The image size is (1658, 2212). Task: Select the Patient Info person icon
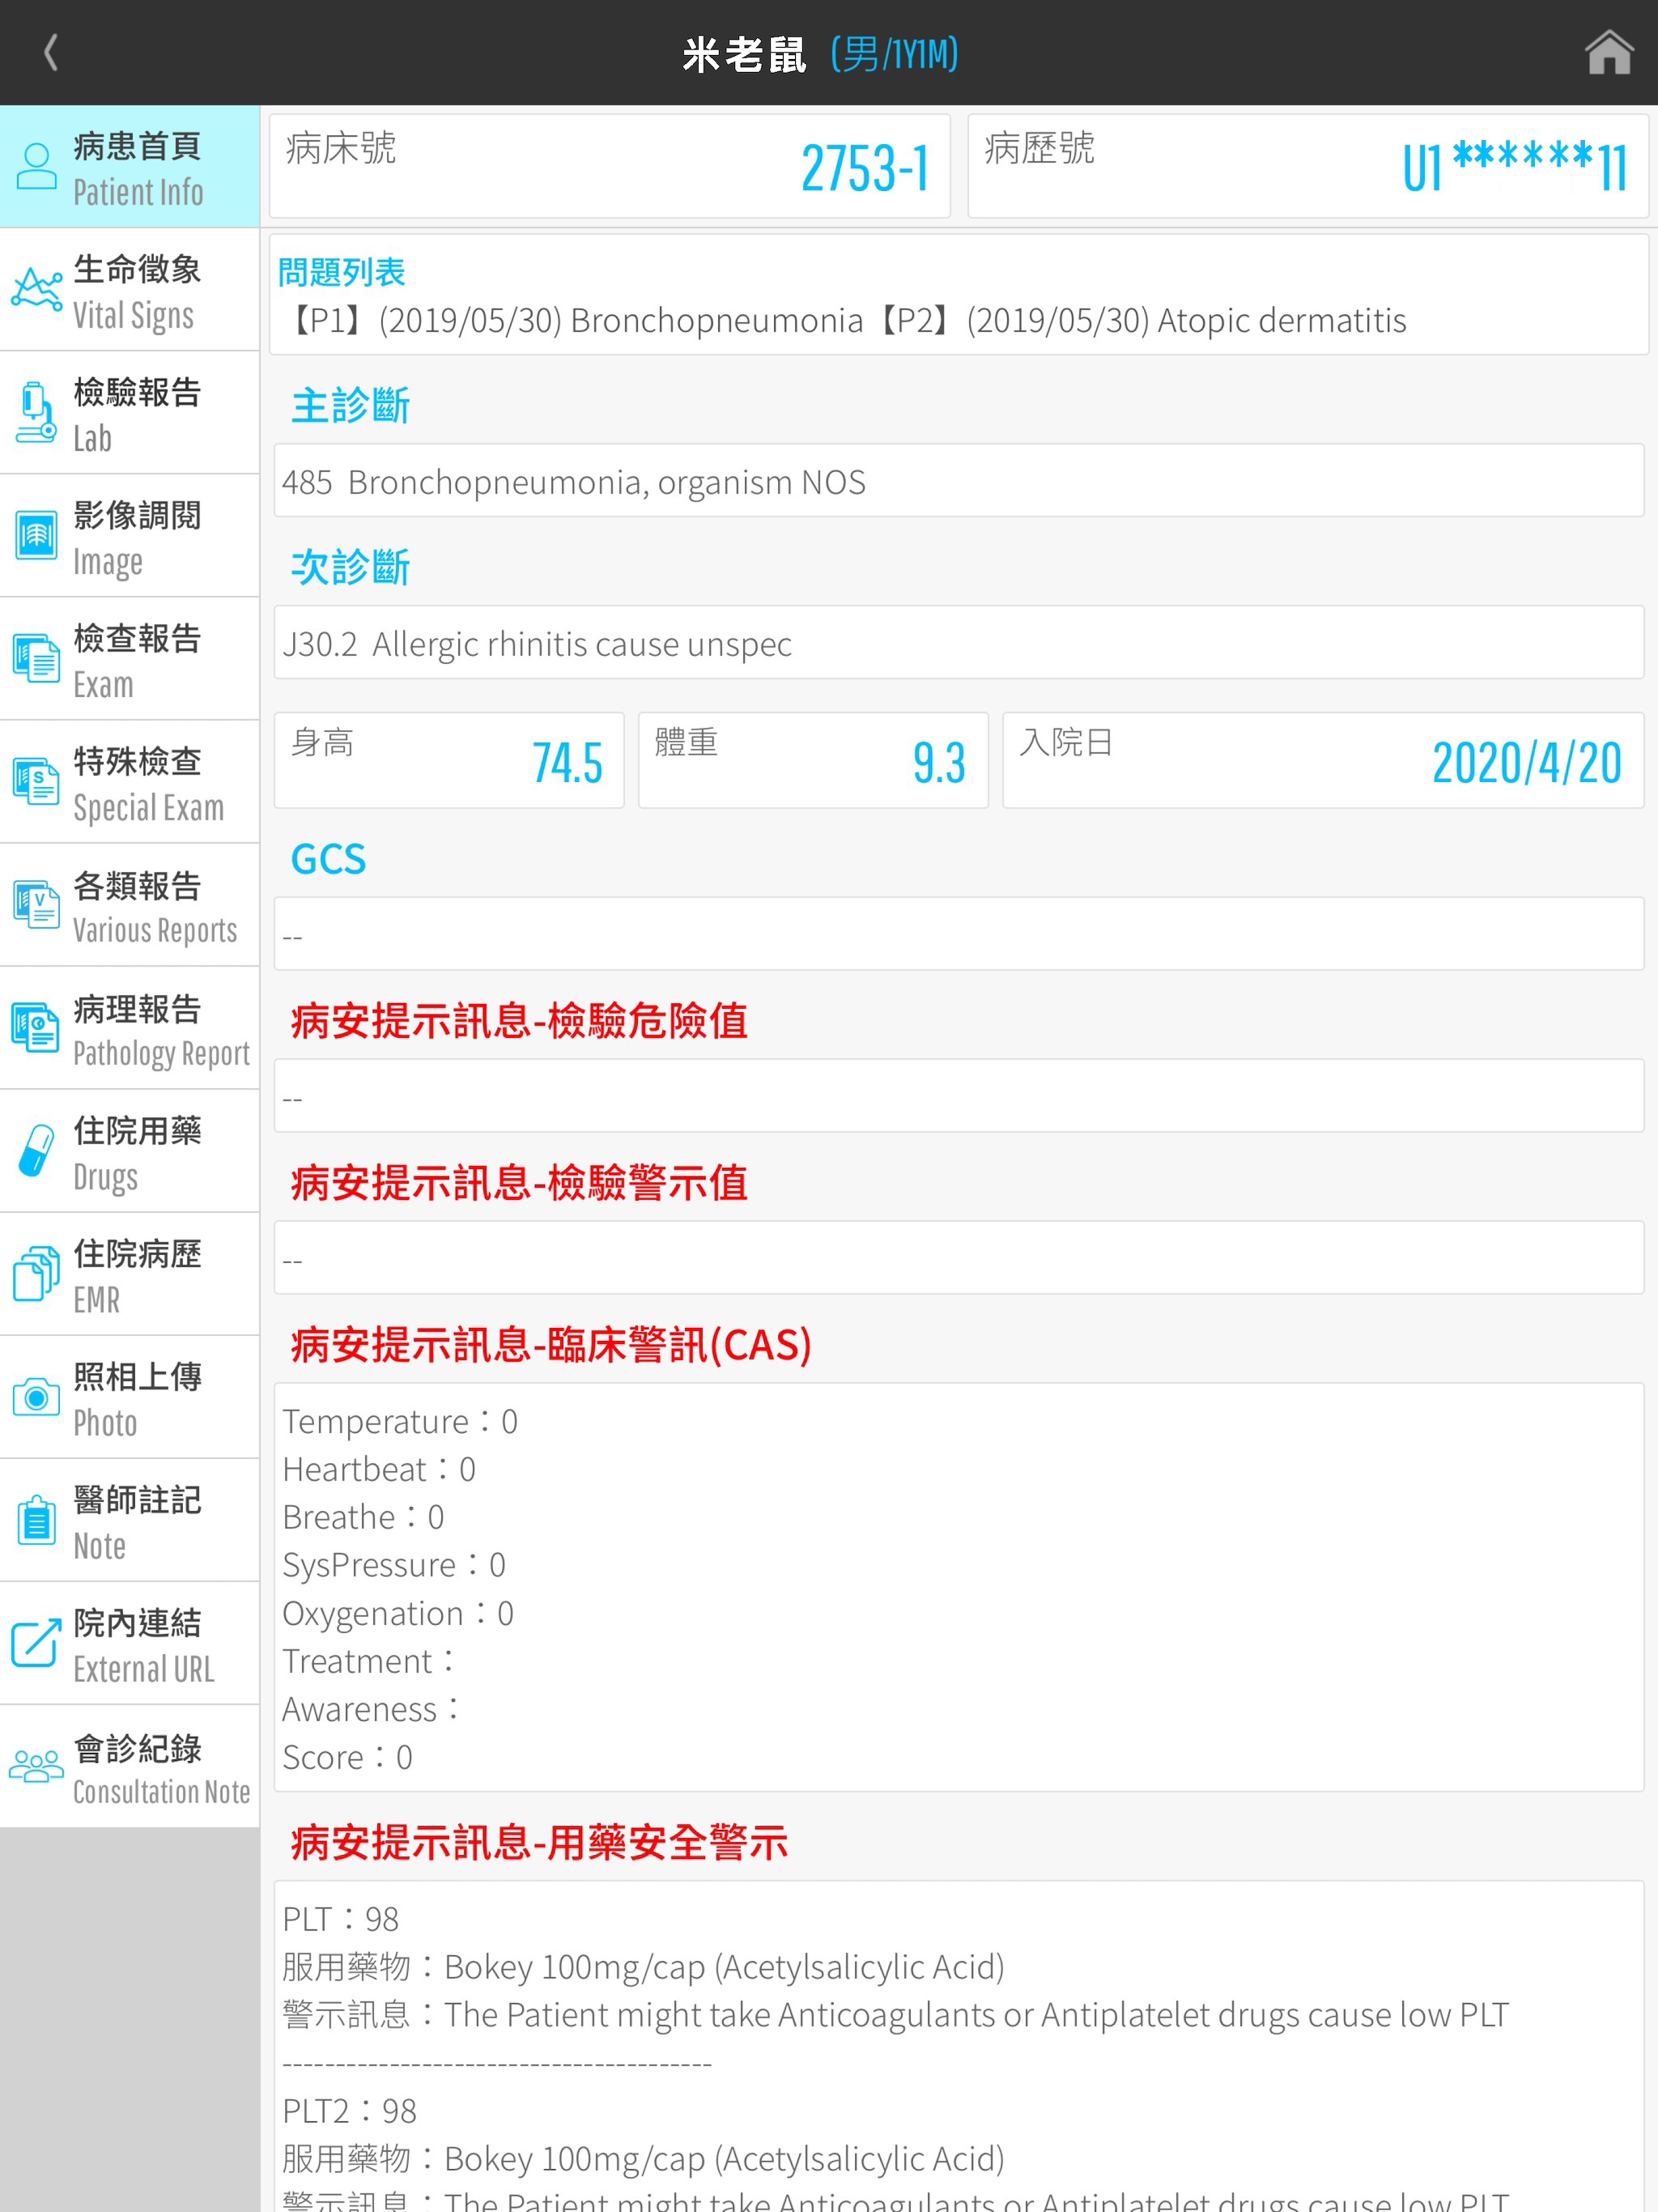37,166
